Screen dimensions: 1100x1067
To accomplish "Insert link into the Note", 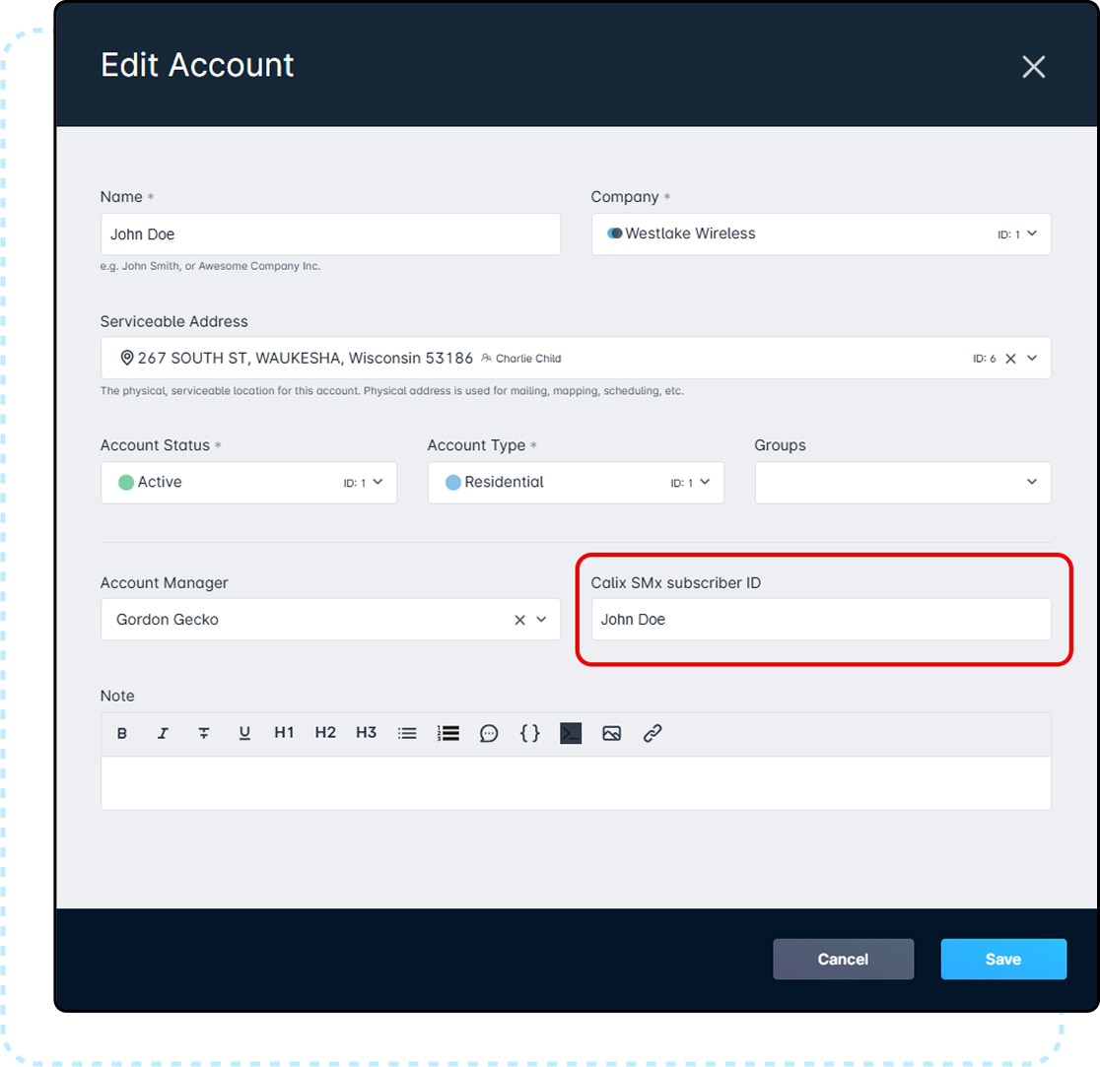I will click(653, 733).
